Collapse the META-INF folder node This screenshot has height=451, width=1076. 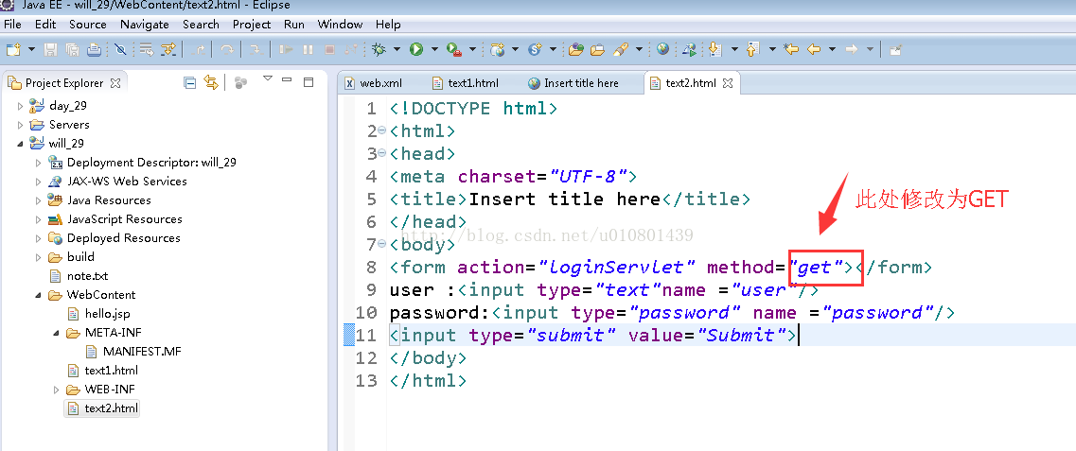tap(56, 333)
